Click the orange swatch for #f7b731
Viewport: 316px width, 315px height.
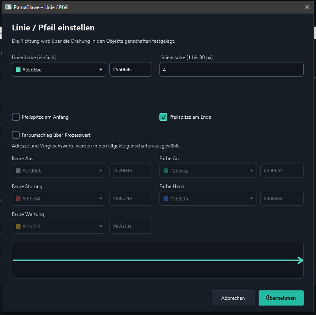click(x=18, y=226)
